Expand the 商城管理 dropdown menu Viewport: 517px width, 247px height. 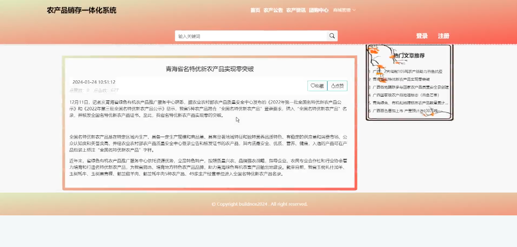click(x=344, y=10)
